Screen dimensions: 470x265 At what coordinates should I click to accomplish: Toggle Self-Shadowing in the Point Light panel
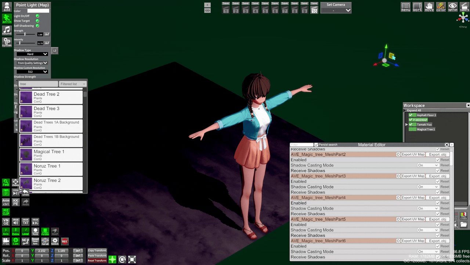pos(37,25)
